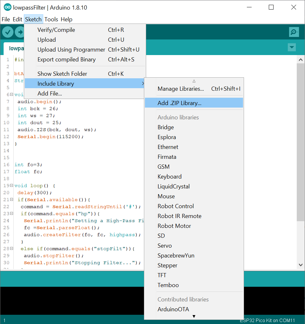Click the Upload arrow toolbar button

pyautogui.click(x=20, y=32)
